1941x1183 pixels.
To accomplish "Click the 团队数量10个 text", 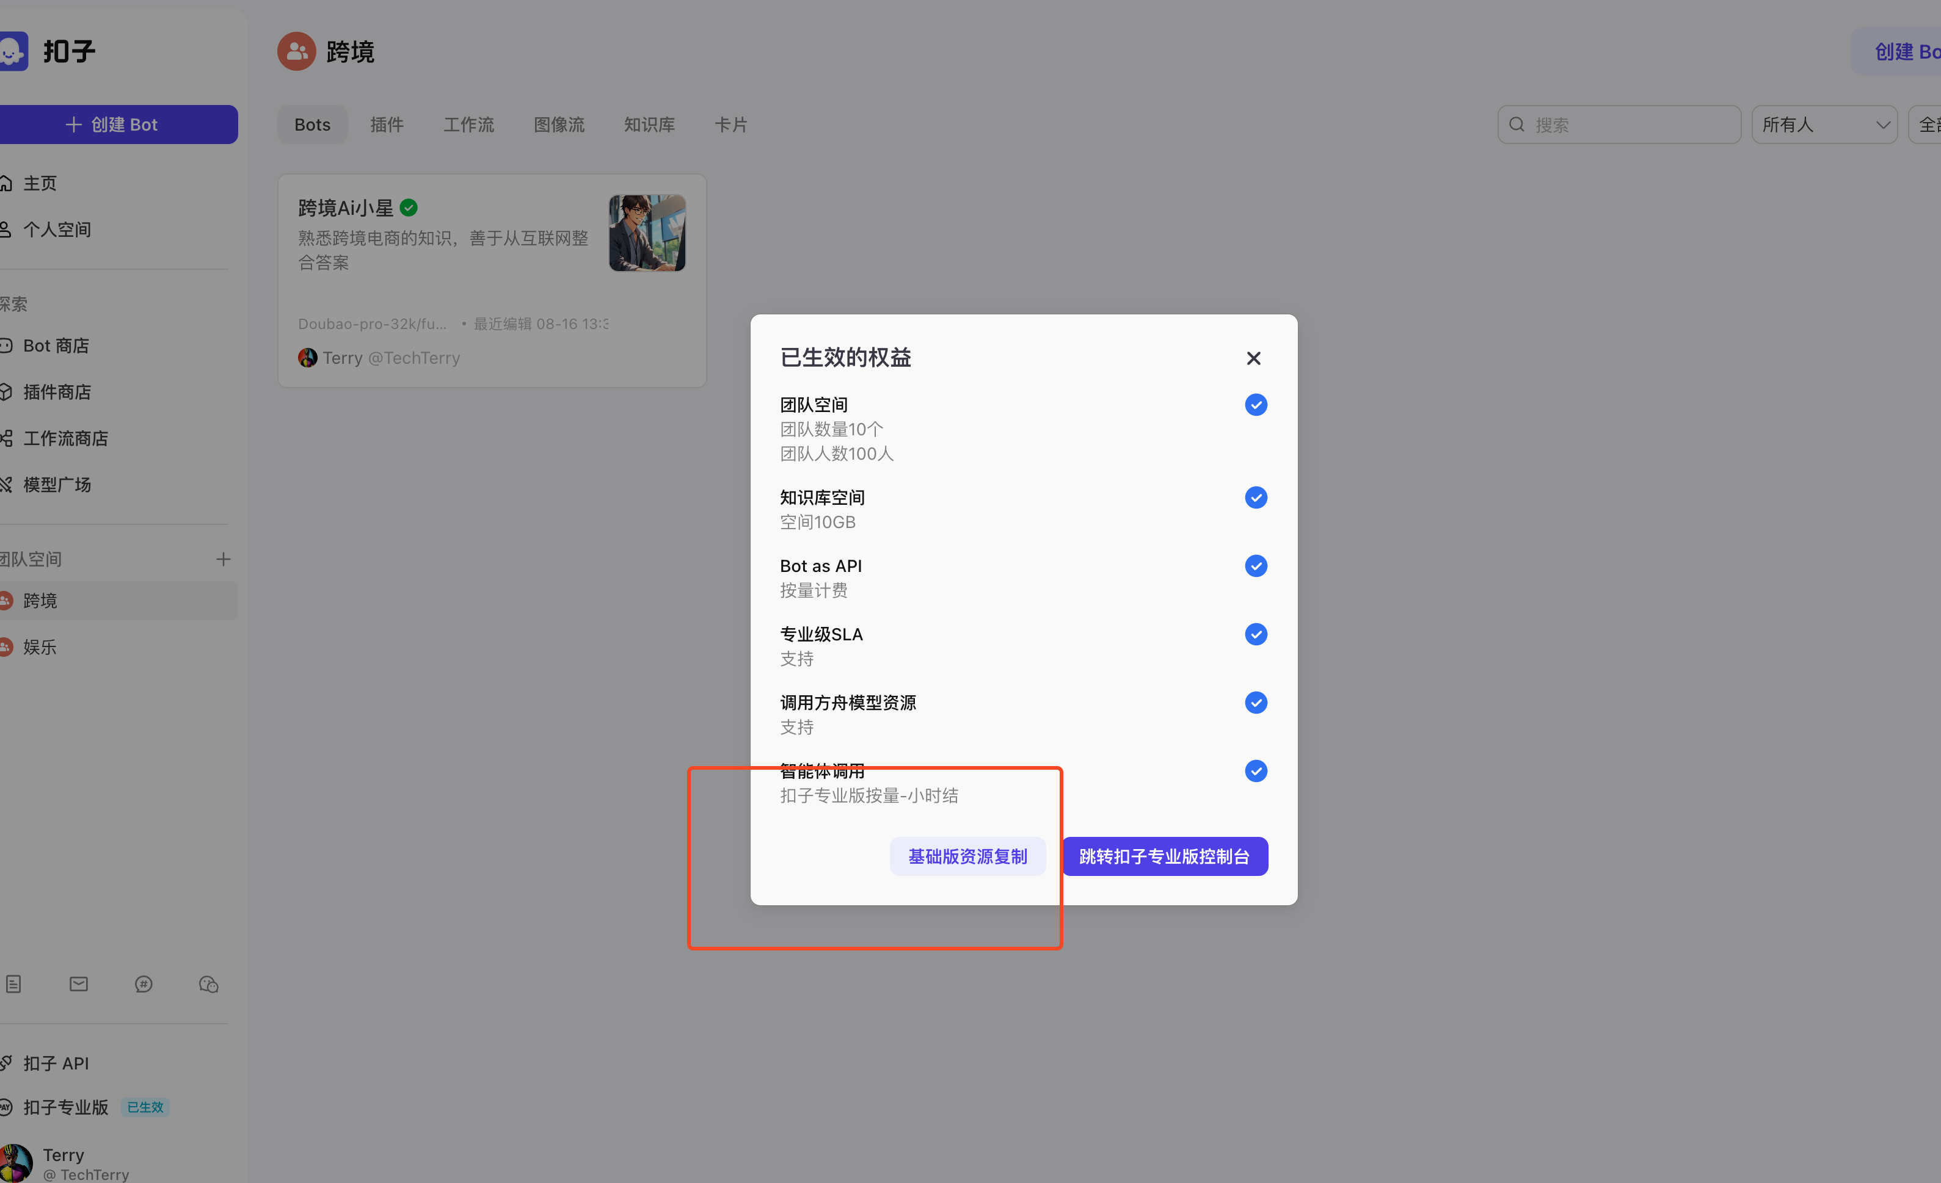I will (x=832, y=429).
